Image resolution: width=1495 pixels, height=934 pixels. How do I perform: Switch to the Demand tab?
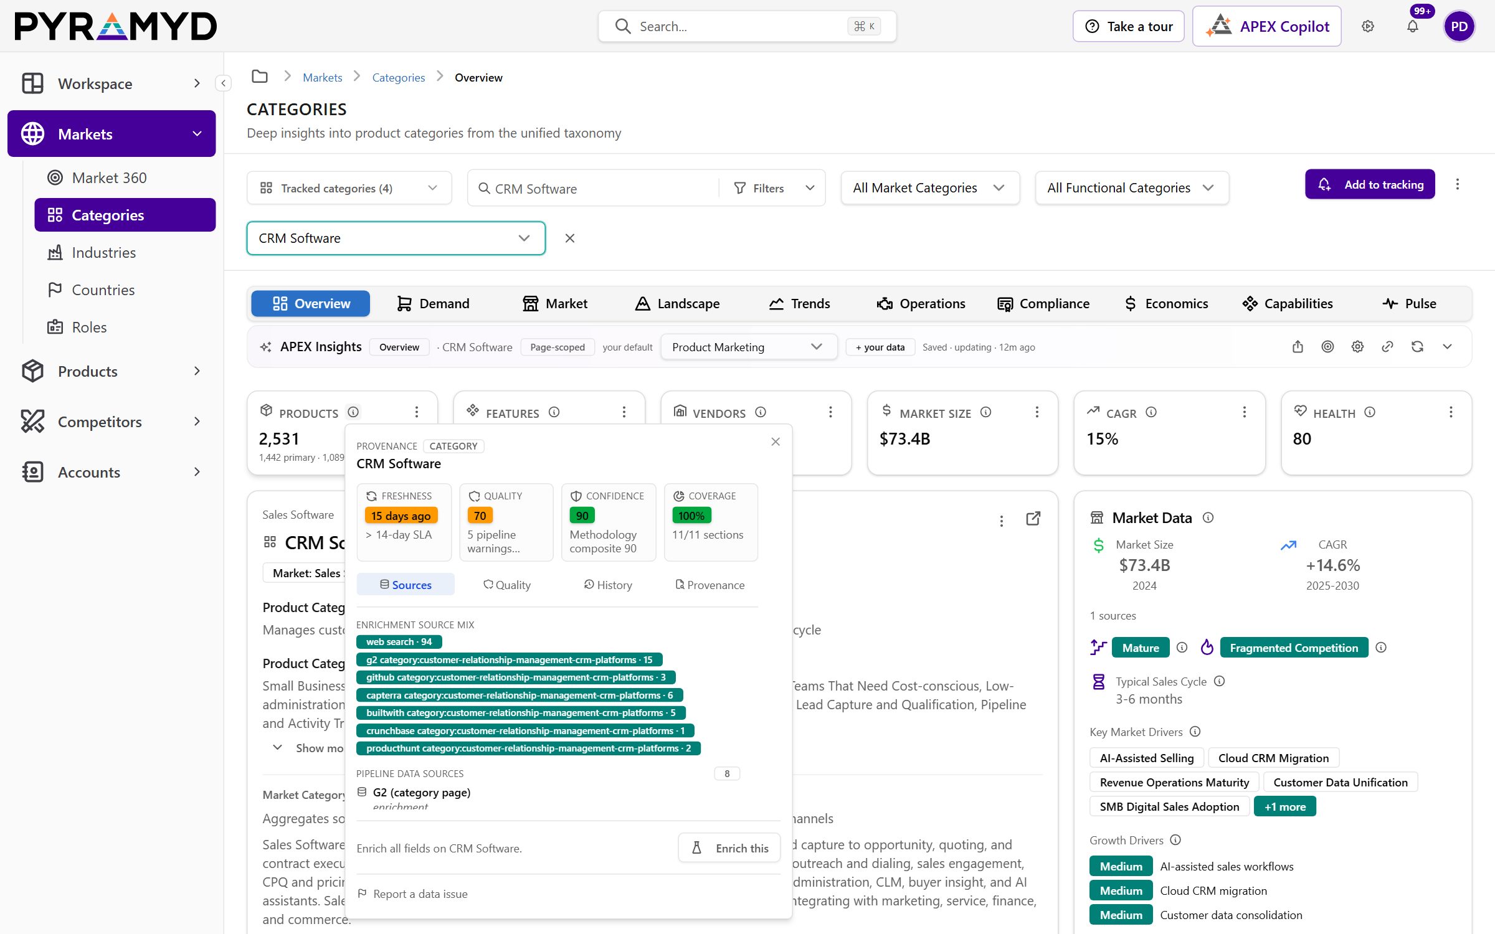pyautogui.click(x=434, y=303)
